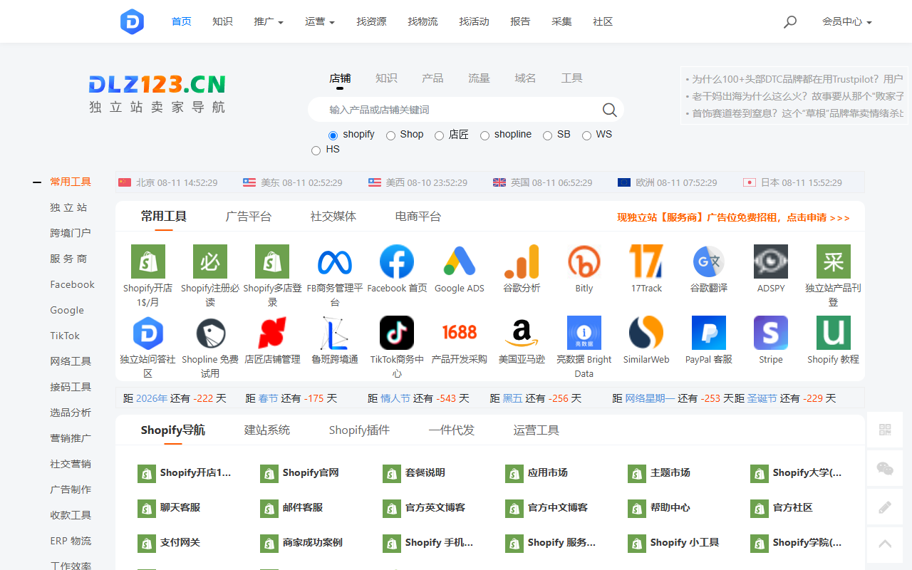Viewport: 912px width, 570px height.
Task: Select the HS radio button
Action: [316, 150]
